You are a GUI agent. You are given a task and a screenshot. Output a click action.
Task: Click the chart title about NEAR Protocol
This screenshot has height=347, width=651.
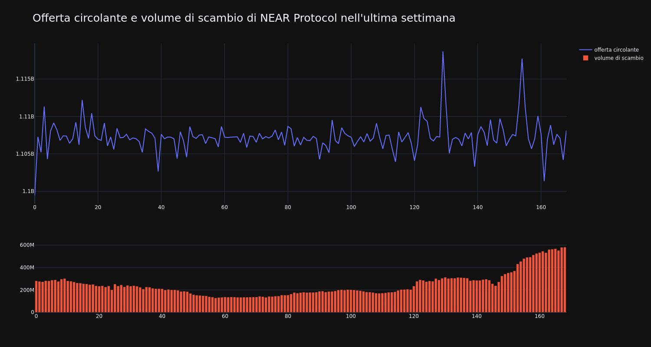tap(244, 18)
